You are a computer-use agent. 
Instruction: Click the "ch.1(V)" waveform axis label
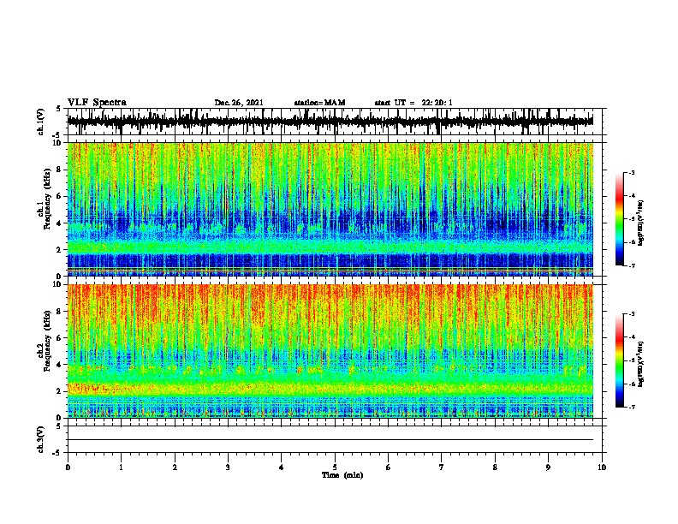click(x=41, y=122)
